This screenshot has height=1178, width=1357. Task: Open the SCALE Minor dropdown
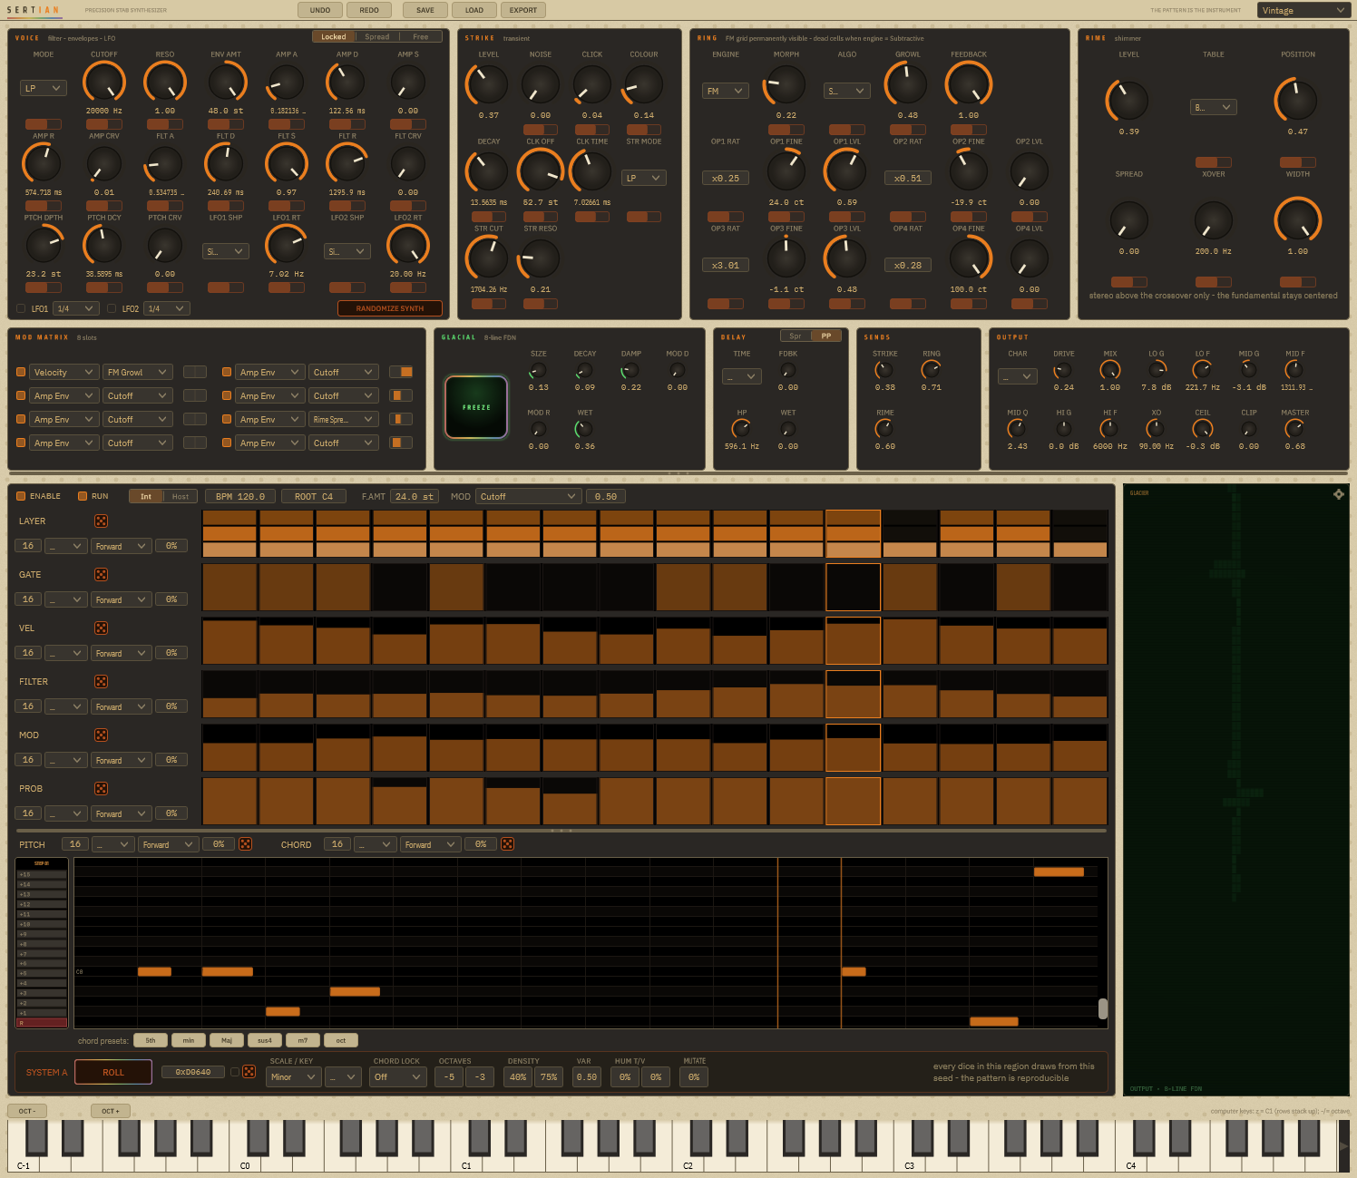295,1077
